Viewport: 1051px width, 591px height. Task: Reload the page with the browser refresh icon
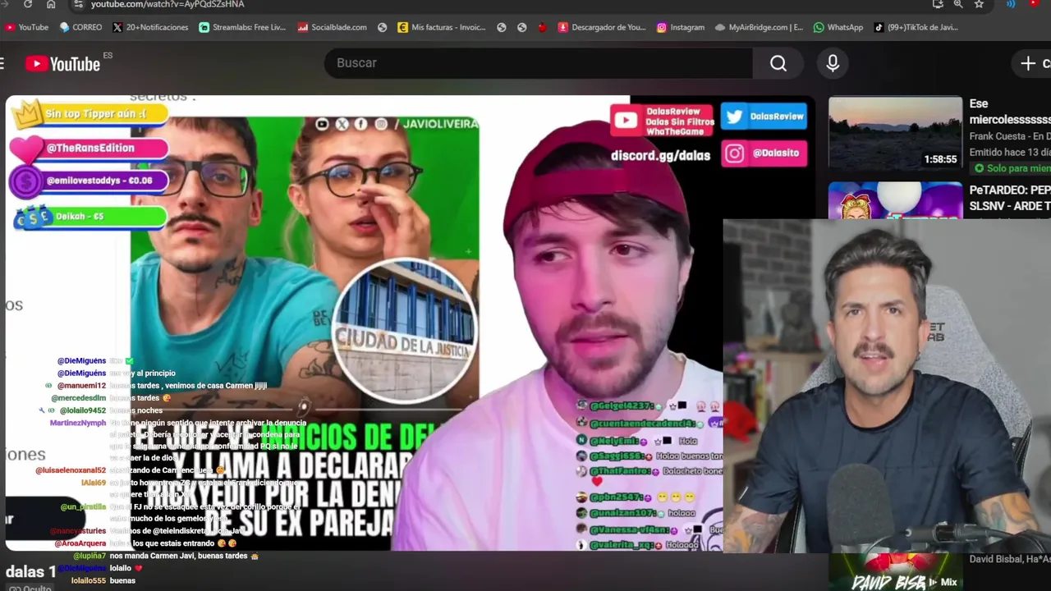(28, 4)
